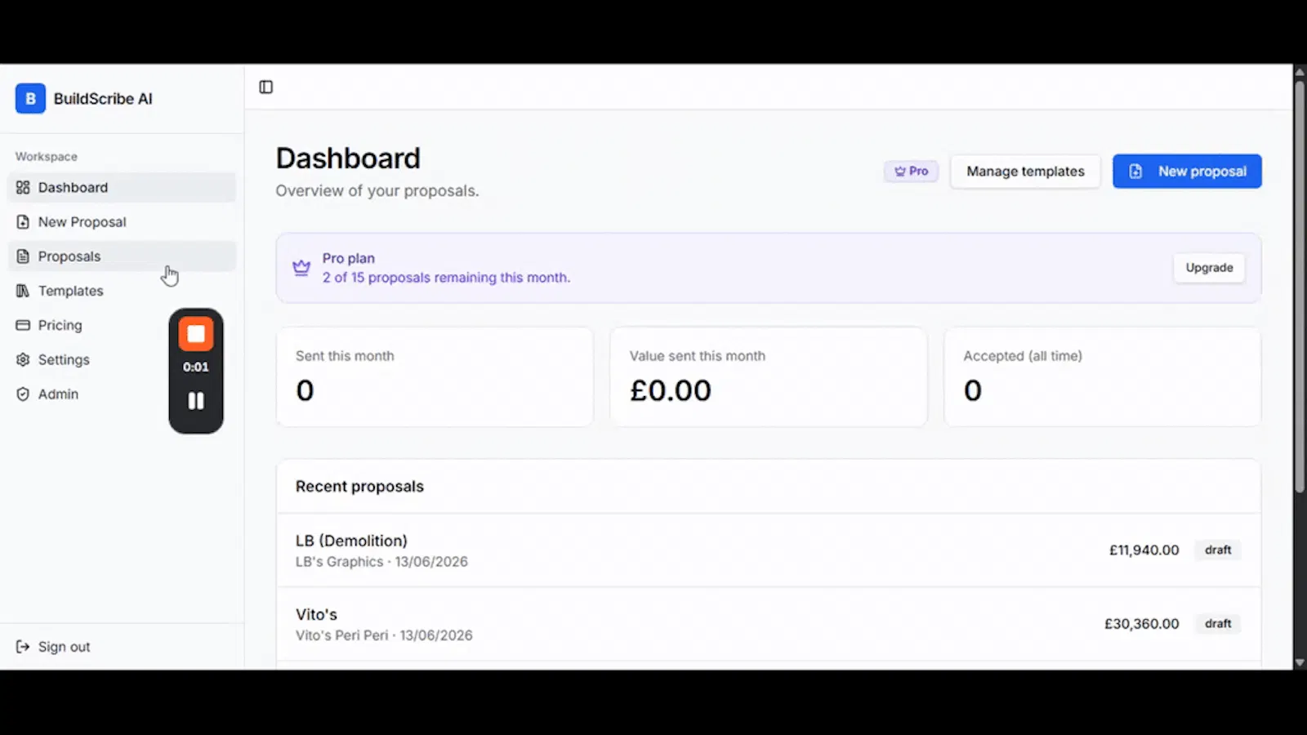Click 'Overview of your proposals.' text

coord(377,191)
